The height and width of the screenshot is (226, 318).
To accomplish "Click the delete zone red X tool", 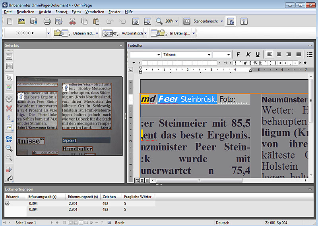I will (9, 109).
